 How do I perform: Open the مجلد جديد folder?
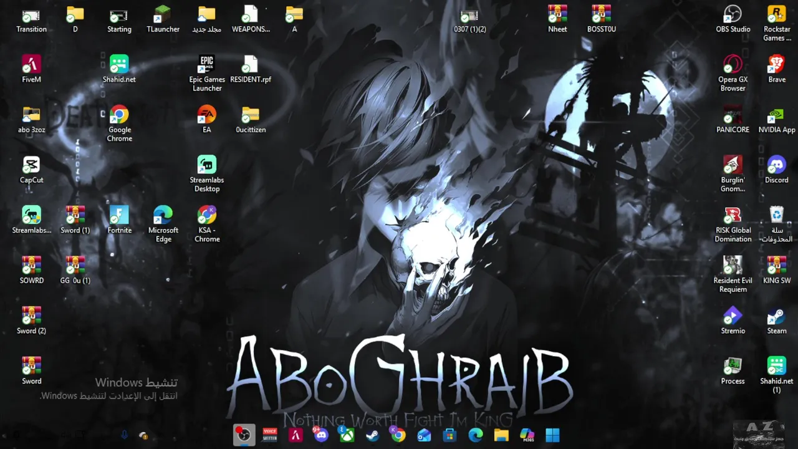(x=207, y=19)
